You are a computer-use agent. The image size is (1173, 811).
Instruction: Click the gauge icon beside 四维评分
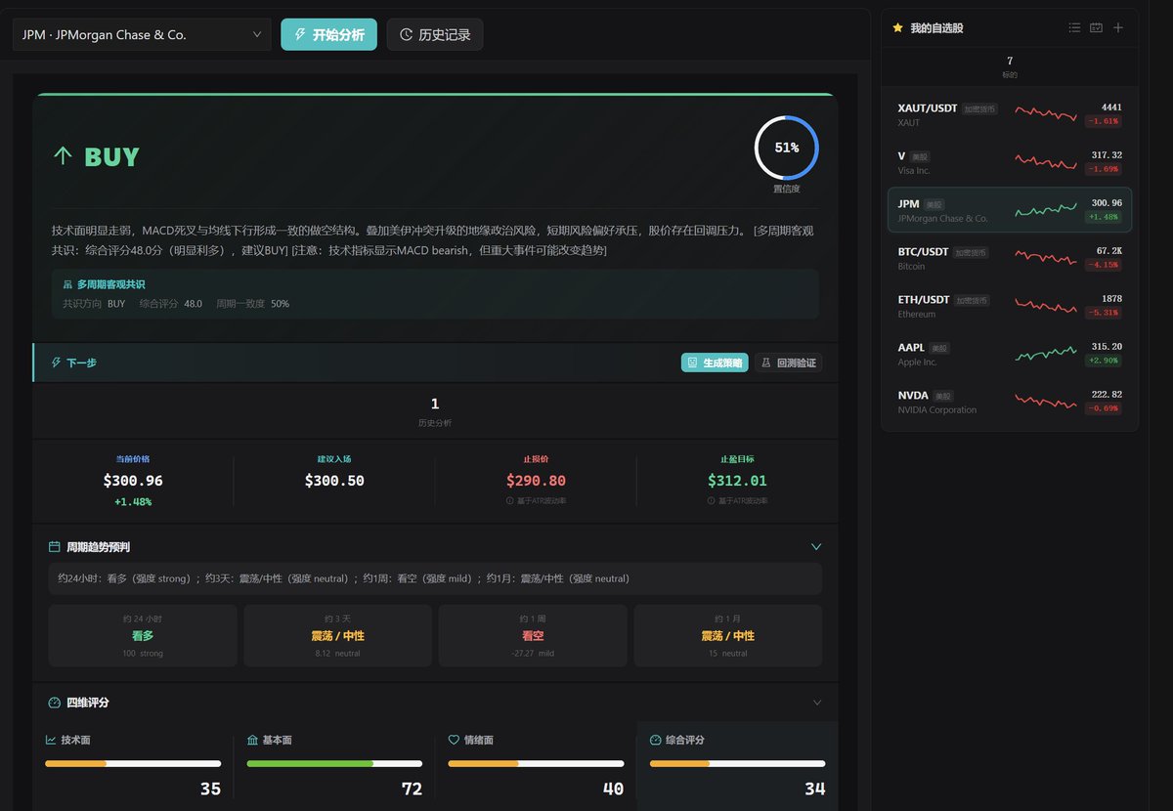pos(55,703)
